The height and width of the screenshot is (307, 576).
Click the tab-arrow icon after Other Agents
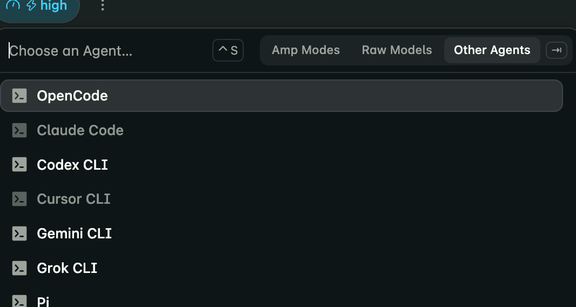(557, 50)
